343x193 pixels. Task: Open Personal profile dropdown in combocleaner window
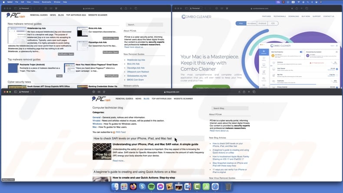click(x=196, y=8)
